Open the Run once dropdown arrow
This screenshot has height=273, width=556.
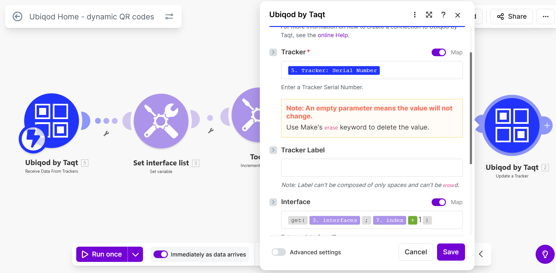[136, 254]
